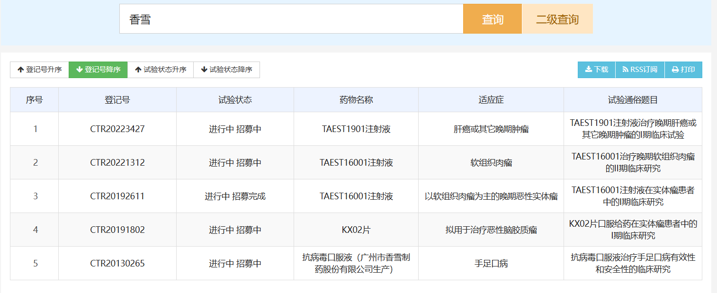Click title TAEST16001治疗晚期软组织肉瘤的II期临床研究
Image resolution: width=717 pixels, height=293 pixels.
click(x=633, y=162)
